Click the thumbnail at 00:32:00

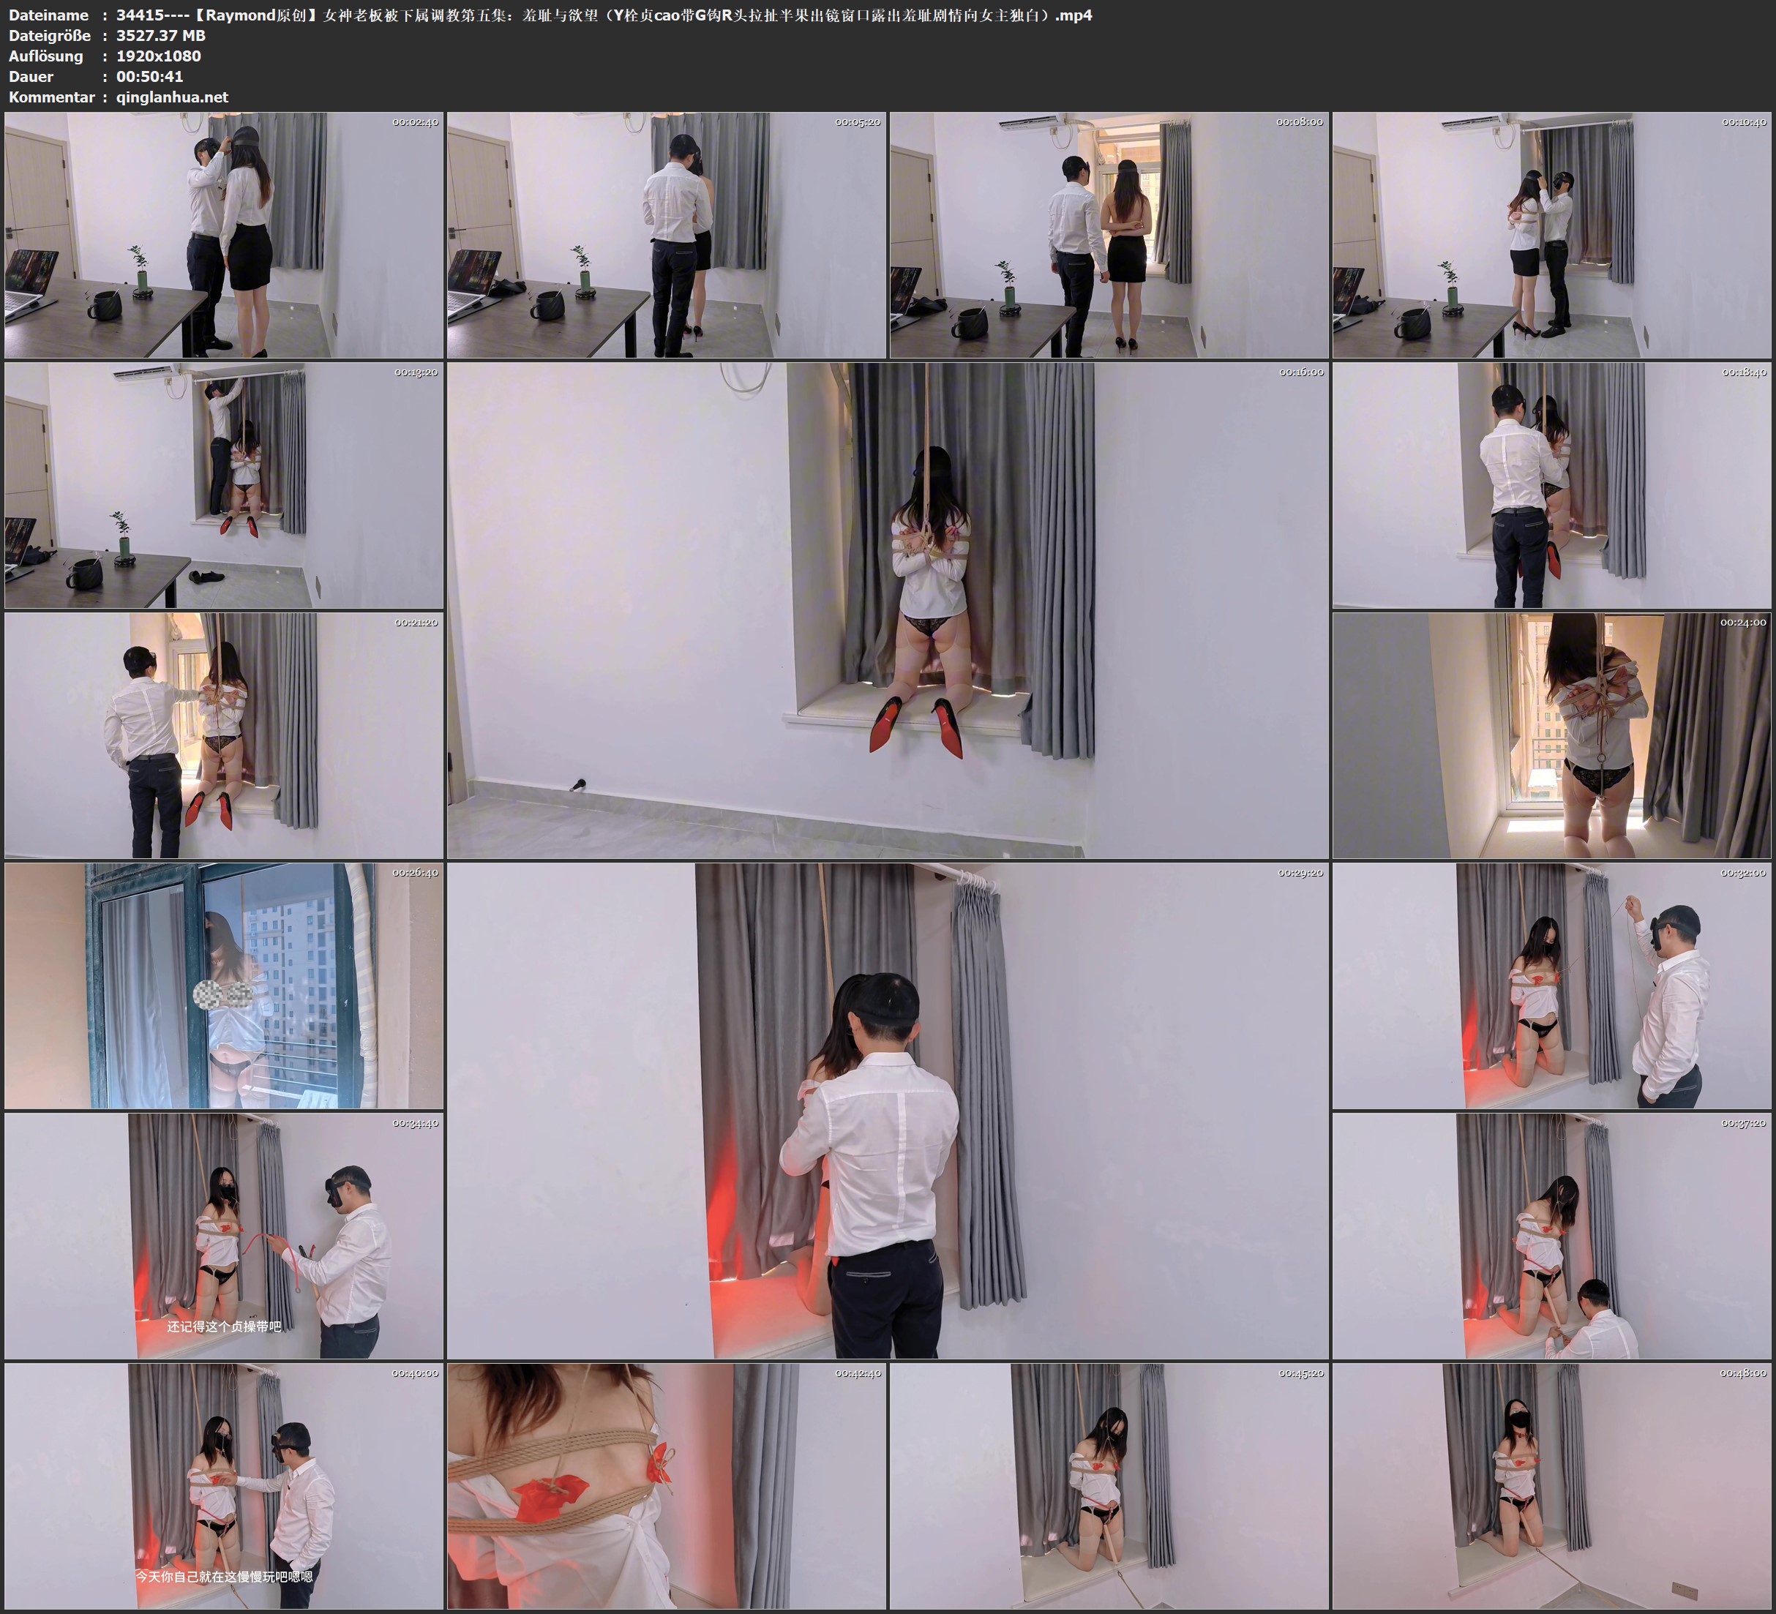tap(1551, 986)
